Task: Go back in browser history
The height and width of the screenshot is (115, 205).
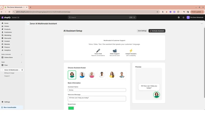Action: 2,12
